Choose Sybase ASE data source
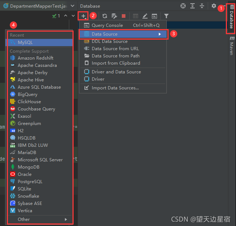Viewport: 236px width, 226px height. 39,203
